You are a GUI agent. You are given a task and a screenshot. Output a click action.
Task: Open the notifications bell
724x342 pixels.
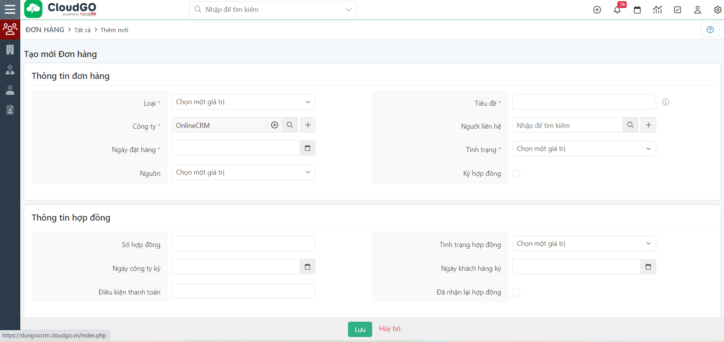click(617, 10)
